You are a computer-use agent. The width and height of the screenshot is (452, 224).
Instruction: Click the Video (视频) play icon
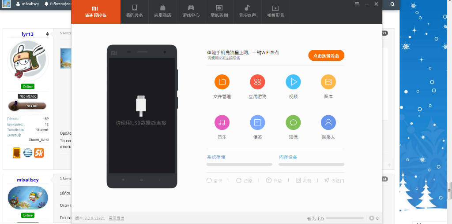[x=293, y=82]
